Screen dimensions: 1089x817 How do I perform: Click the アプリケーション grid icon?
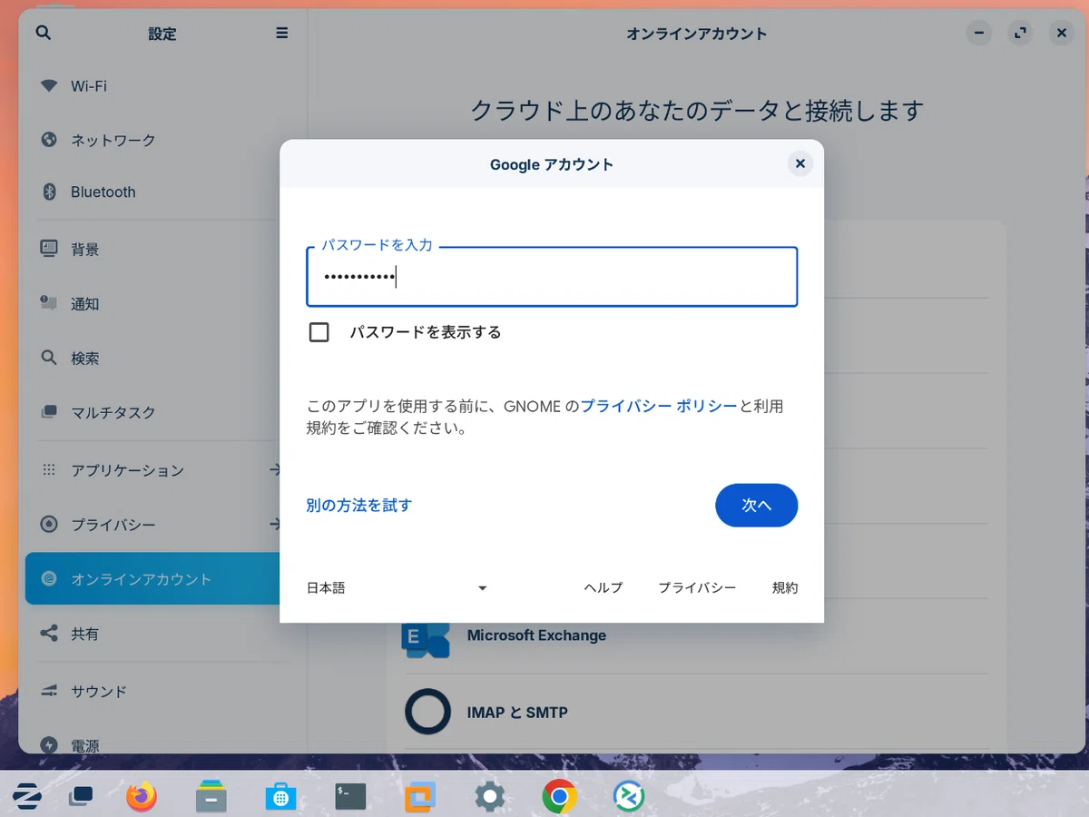[x=49, y=470]
